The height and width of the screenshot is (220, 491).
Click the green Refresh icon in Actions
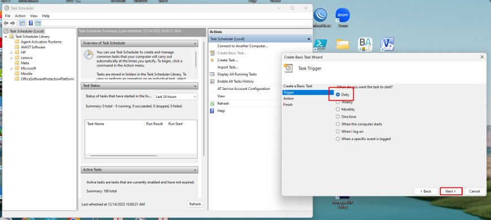(212, 104)
